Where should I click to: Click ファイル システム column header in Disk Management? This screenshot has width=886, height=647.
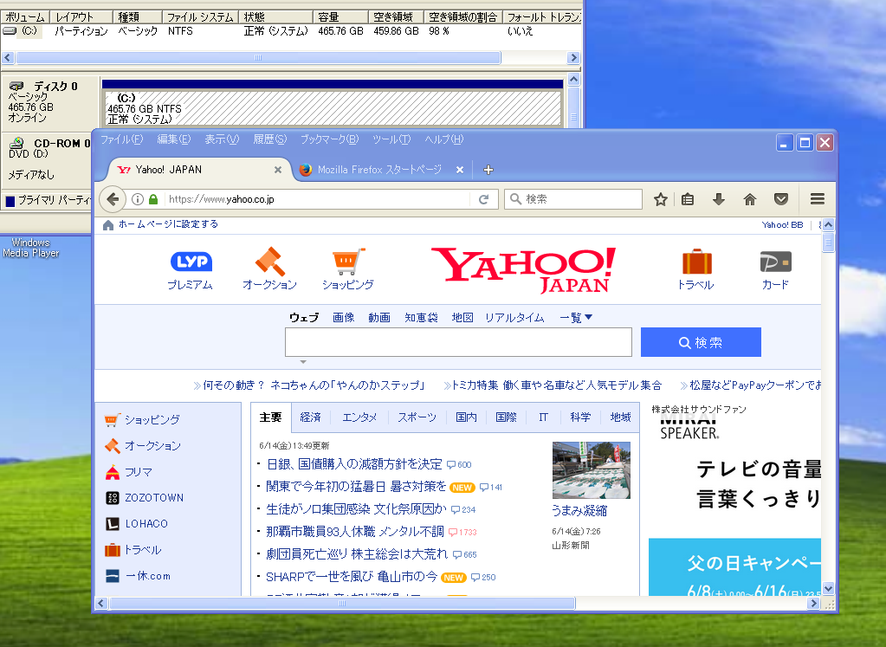click(x=200, y=17)
